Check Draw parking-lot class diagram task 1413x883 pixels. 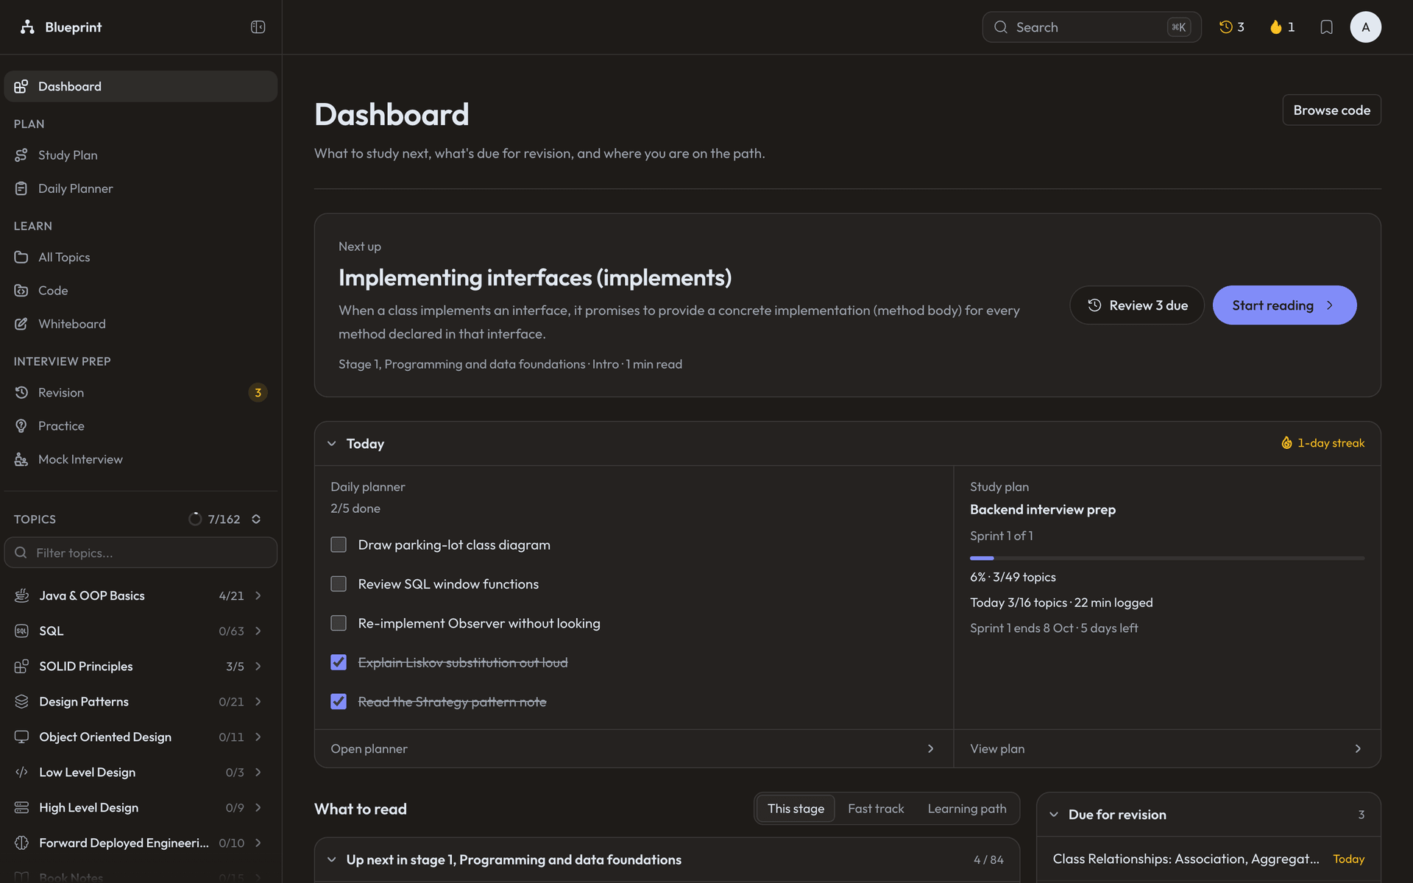(x=339, y=545)
